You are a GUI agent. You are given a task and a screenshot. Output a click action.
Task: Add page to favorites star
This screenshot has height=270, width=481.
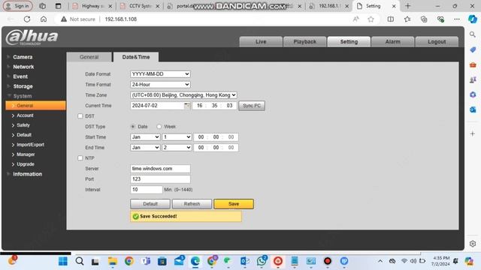point(371,19)
